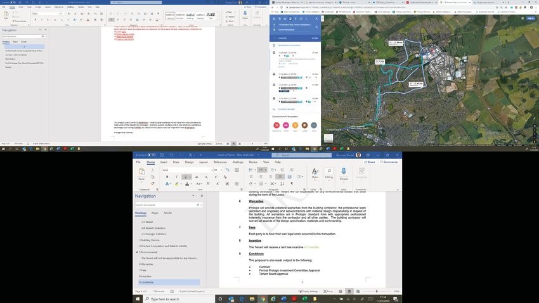Click Format Painter in the bottom Word window
539x303 pixels.
coord(153,183)
